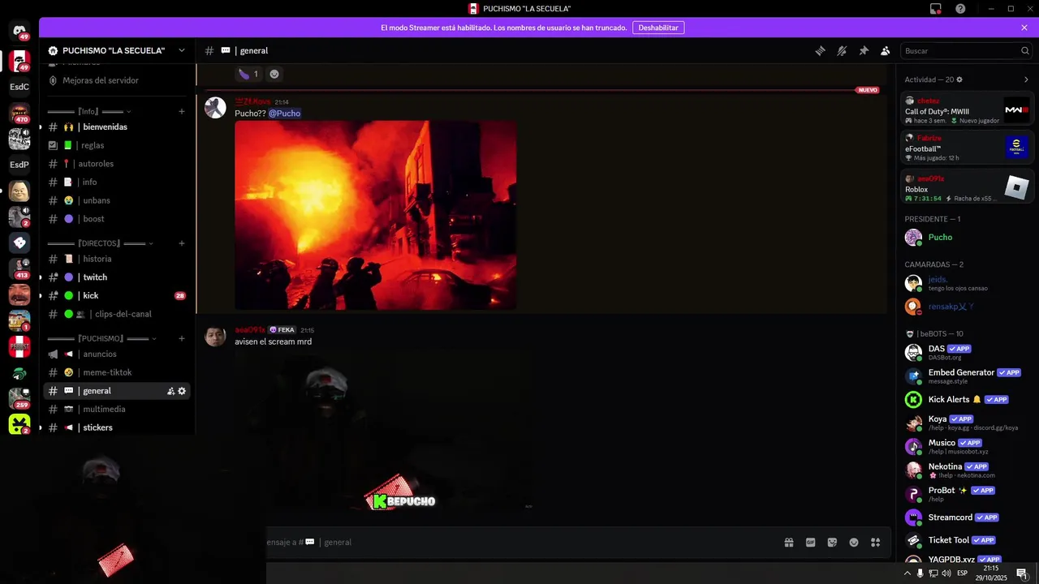Select Kick Alerts bot in member list
Viewport: 1039px width, 584px height.
[x=967, y=400]
